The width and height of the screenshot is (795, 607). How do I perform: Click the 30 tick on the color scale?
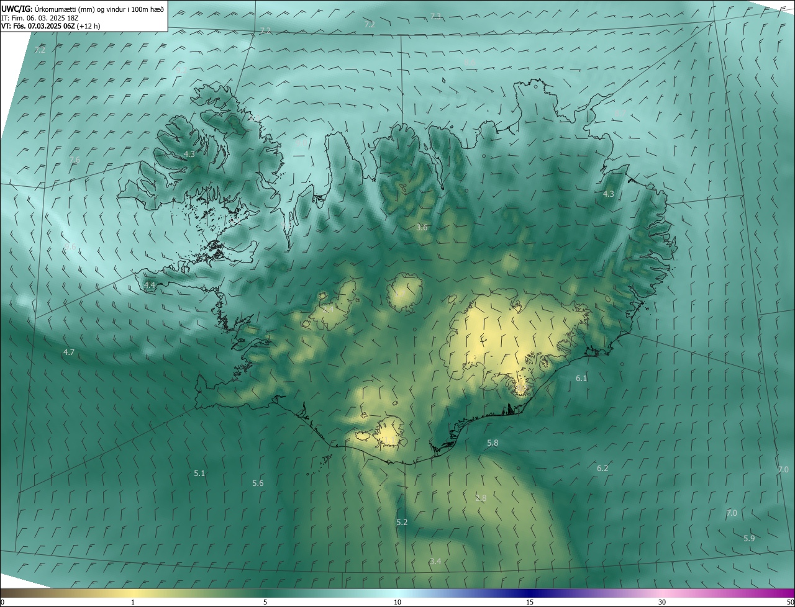click(x=662, y=603)
